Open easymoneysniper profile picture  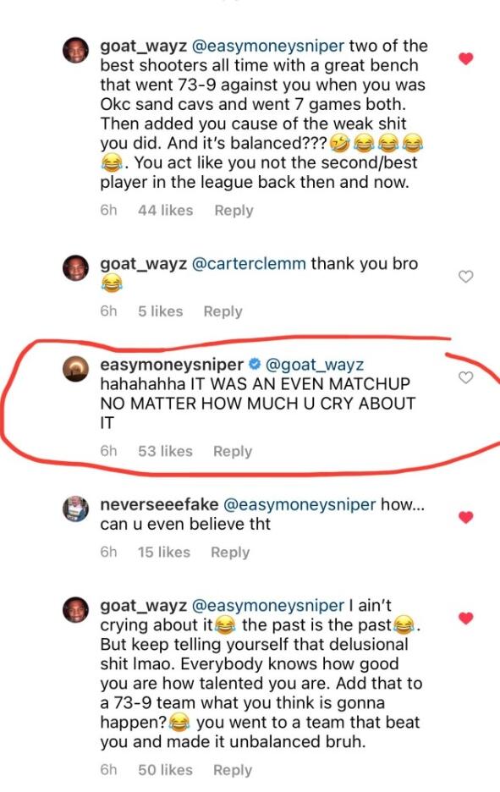[x=76, y=368]
